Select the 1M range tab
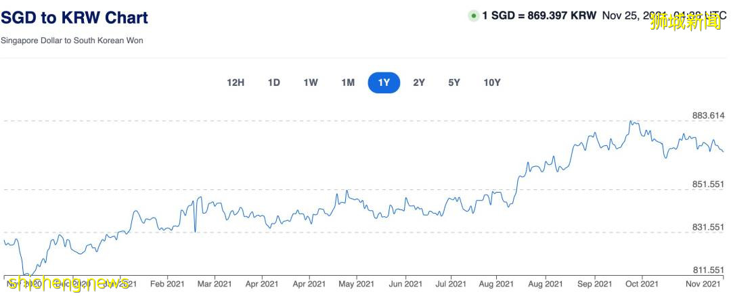This screenshot has width=731, height=296. point(348,82)
